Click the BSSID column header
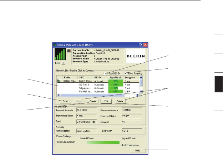This screenshot has width=223, height=155. [x=100, y=77]
